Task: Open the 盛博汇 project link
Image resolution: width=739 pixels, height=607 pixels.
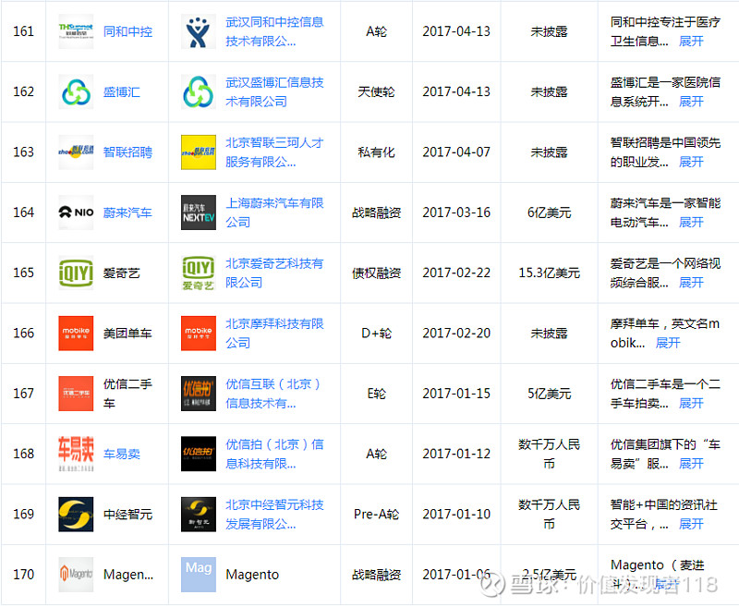Action: [x=122, y=91]
